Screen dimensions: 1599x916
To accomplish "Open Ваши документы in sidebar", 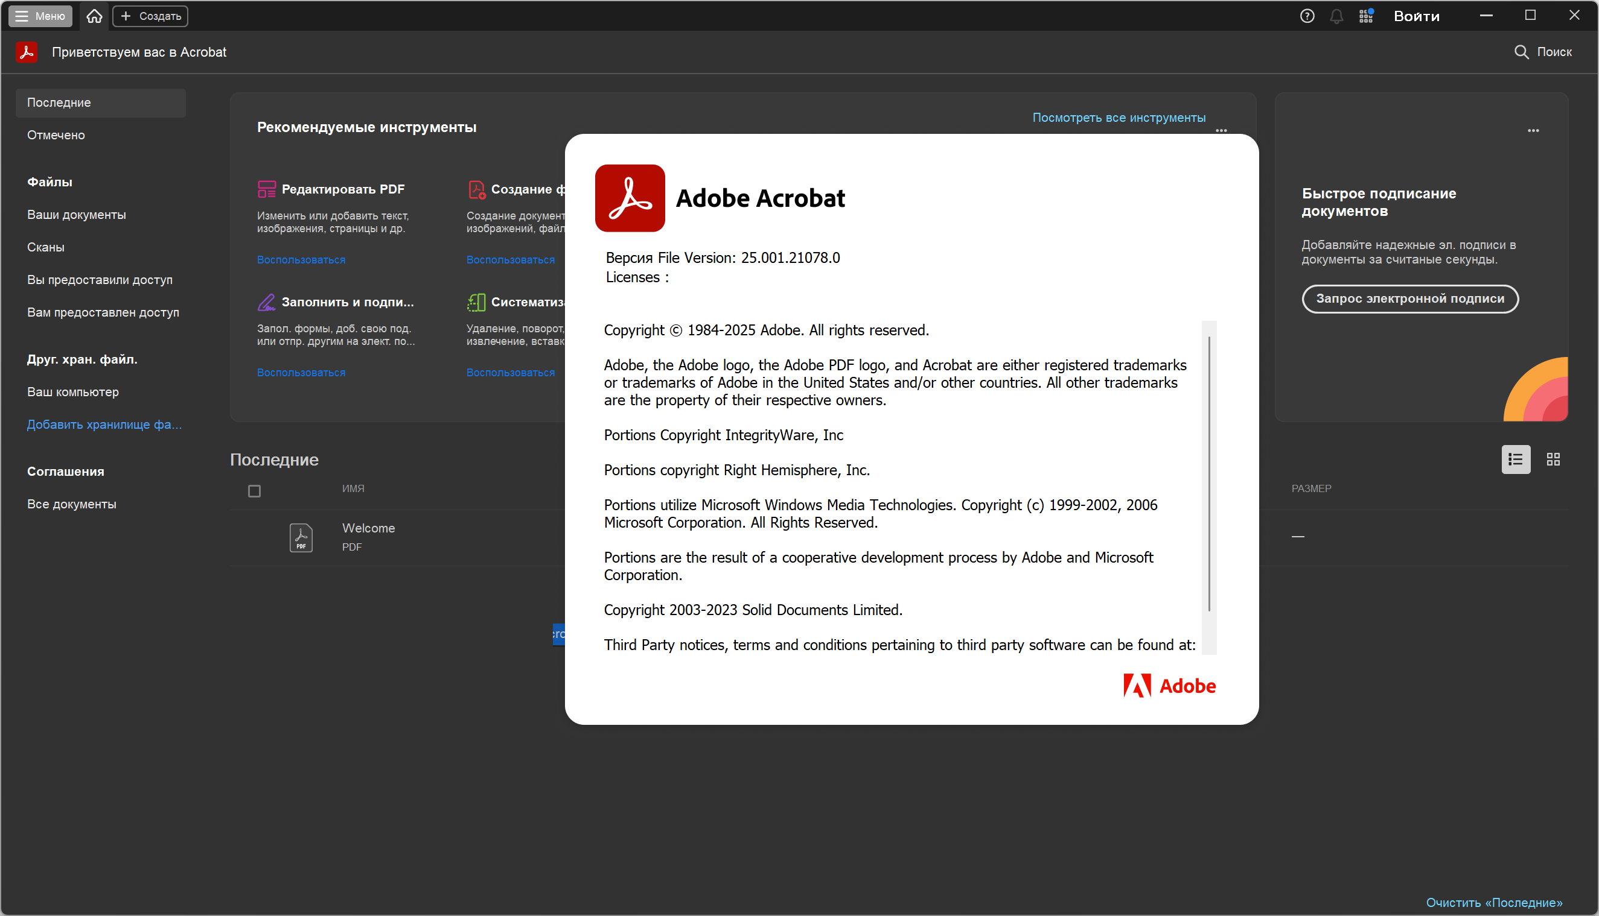I will point(76,215).
